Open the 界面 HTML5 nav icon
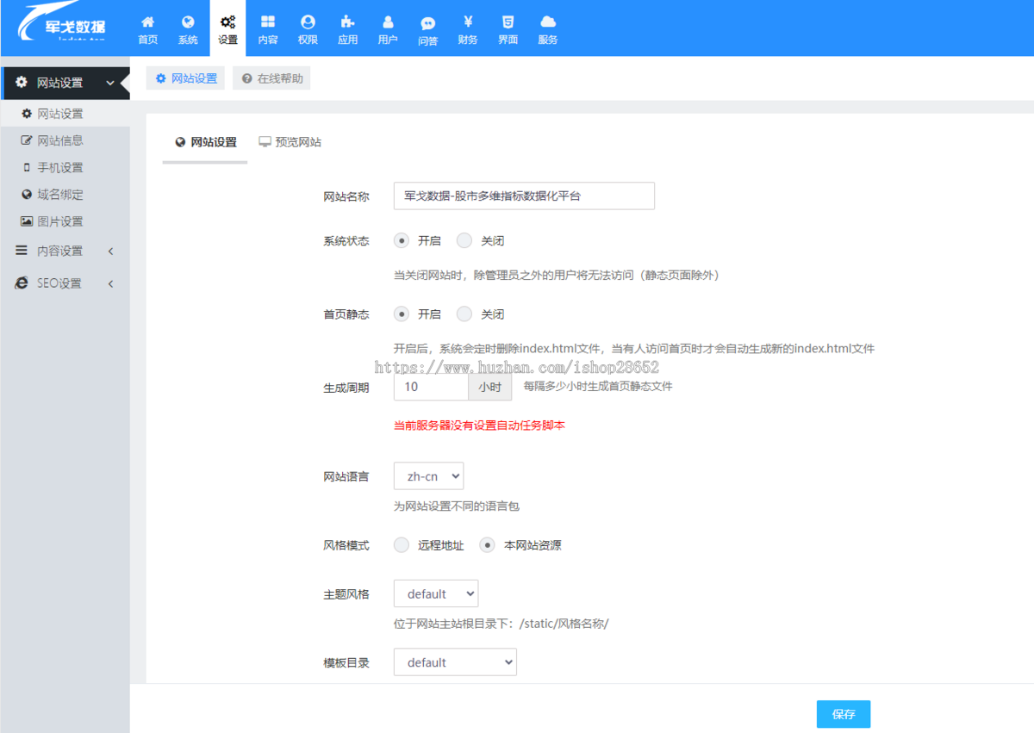The image size is (1034, 733). (508, 22)
